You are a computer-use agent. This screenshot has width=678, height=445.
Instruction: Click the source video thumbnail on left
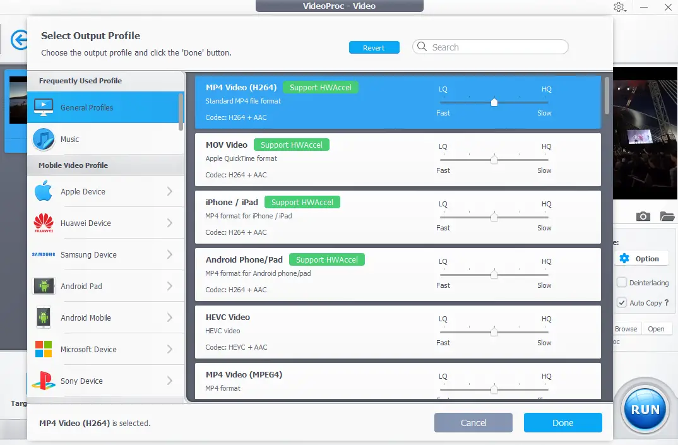[x=18, y=100]
